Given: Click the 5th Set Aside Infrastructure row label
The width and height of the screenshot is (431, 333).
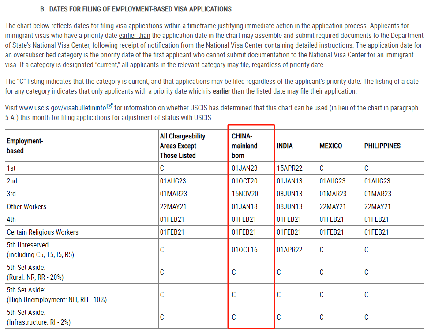Looking at the screenshot, I should [x=39, y=317].
